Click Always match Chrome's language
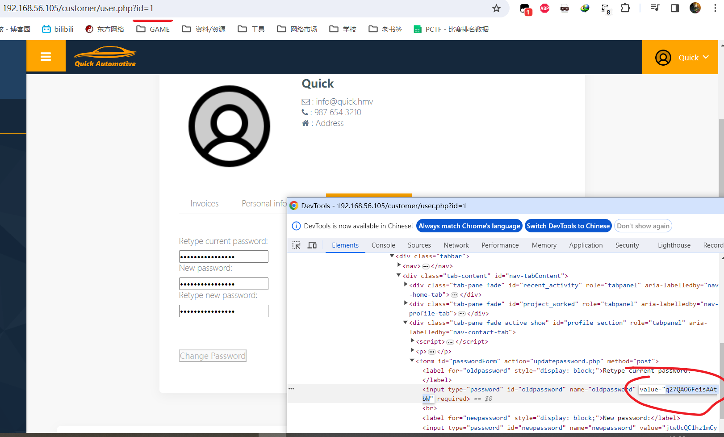724x437 pixels. pos(469,226)
